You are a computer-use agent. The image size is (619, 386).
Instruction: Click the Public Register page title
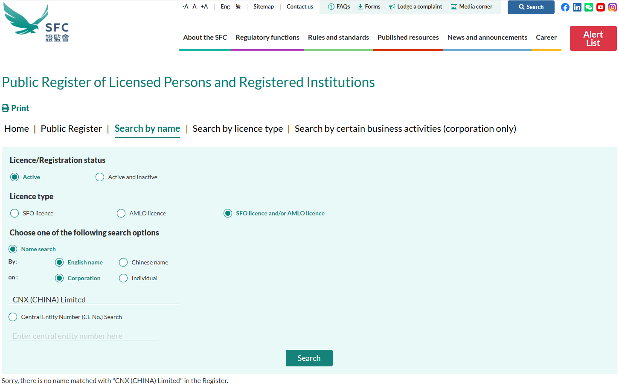[189, 82]
